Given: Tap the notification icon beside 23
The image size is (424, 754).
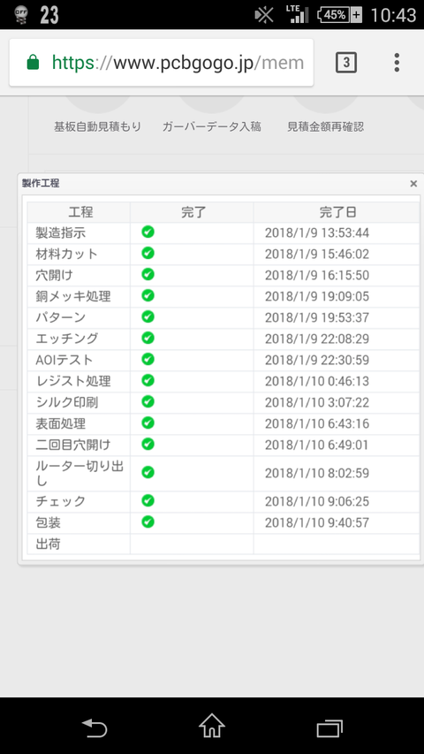Looking at the screenshot, I should tap(21, 15).
